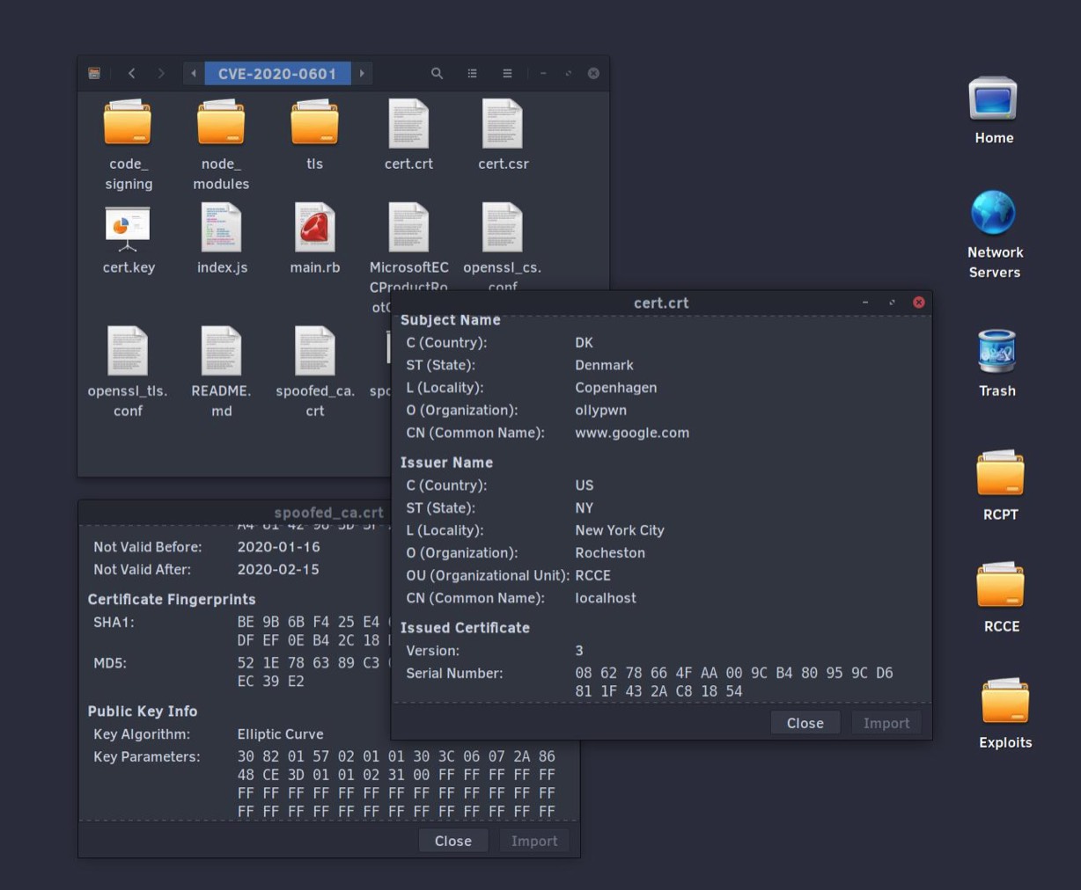Click the file manager app icon button
The height and width of the screenshot is (890, 1081).
point(94,73)
